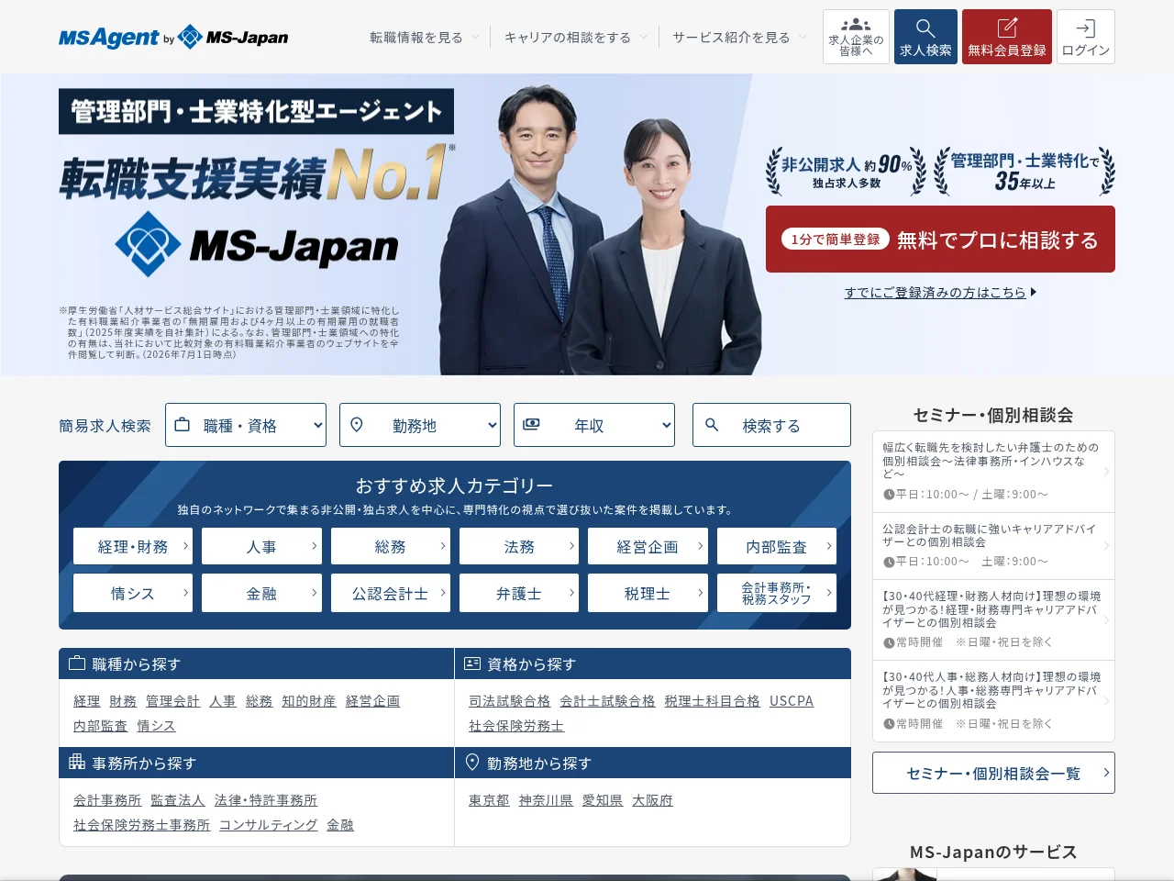Select the 情シス category button
Viewport: 1174px width, 881px height.
point(133,593)
